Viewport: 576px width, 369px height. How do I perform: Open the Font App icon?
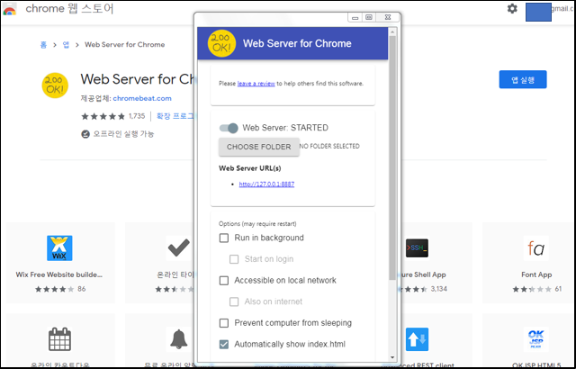click(x=536, y=248)
